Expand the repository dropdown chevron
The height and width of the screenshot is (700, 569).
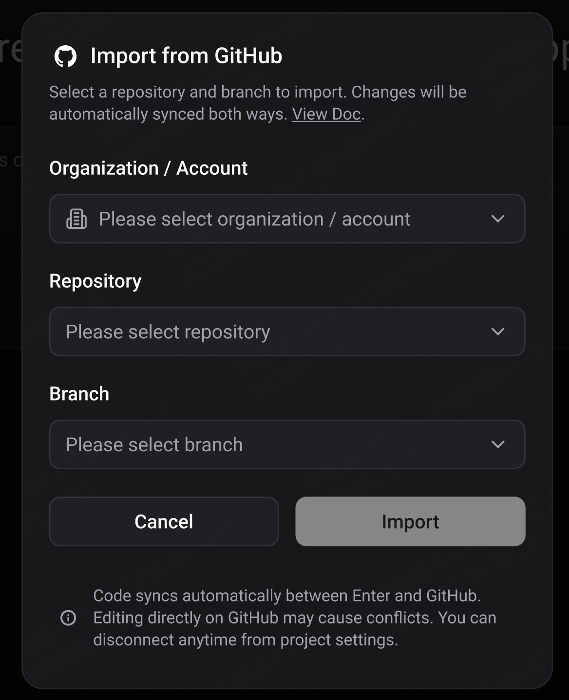point(498,332)
